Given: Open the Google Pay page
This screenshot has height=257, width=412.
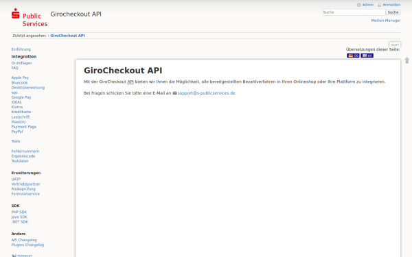Looking at the screenshot, I should tap(21, 97).
